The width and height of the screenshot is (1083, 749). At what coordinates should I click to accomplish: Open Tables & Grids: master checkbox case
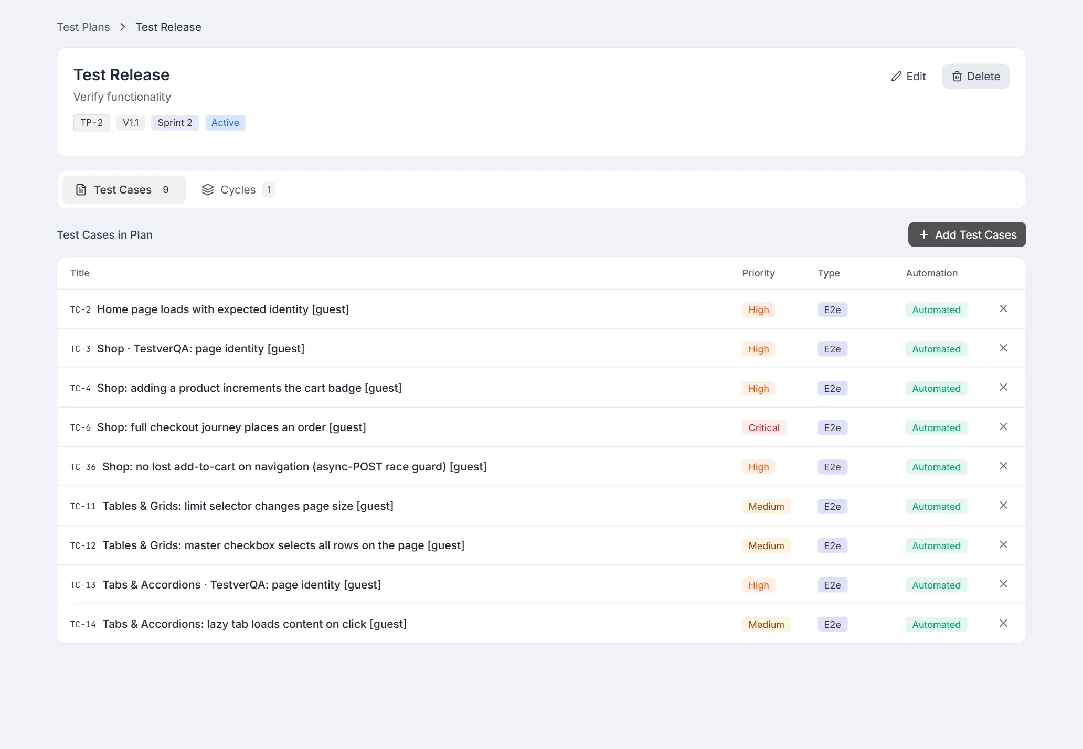[283, 545]
